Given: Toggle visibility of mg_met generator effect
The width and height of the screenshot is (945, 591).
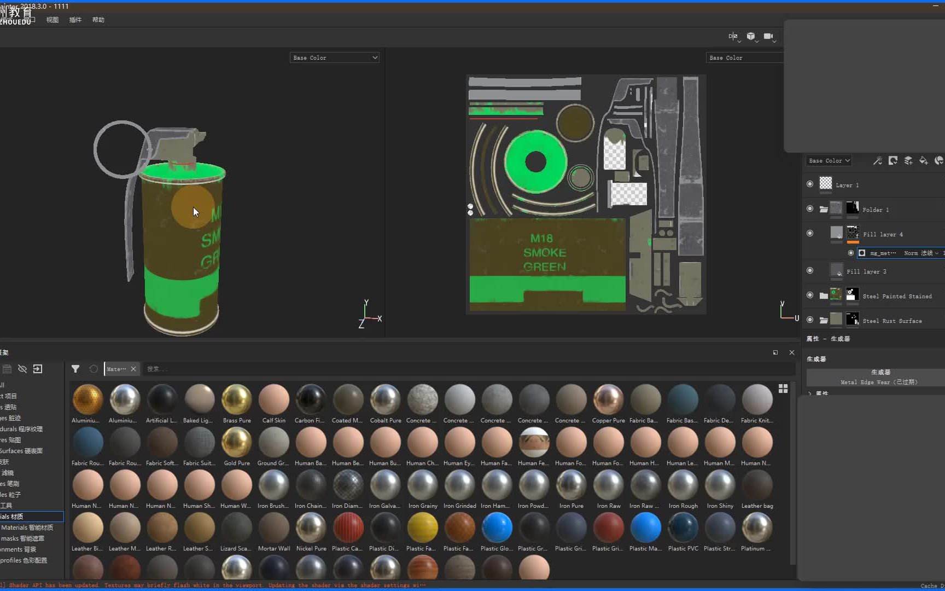Looking at the screenshot, I should 851,253.
